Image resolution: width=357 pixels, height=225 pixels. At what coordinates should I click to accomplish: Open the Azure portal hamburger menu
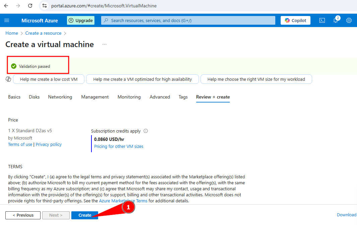[7, 20]
